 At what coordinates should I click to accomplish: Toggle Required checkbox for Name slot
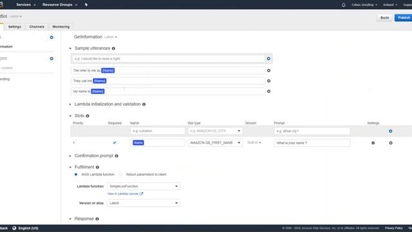(115, 142)
